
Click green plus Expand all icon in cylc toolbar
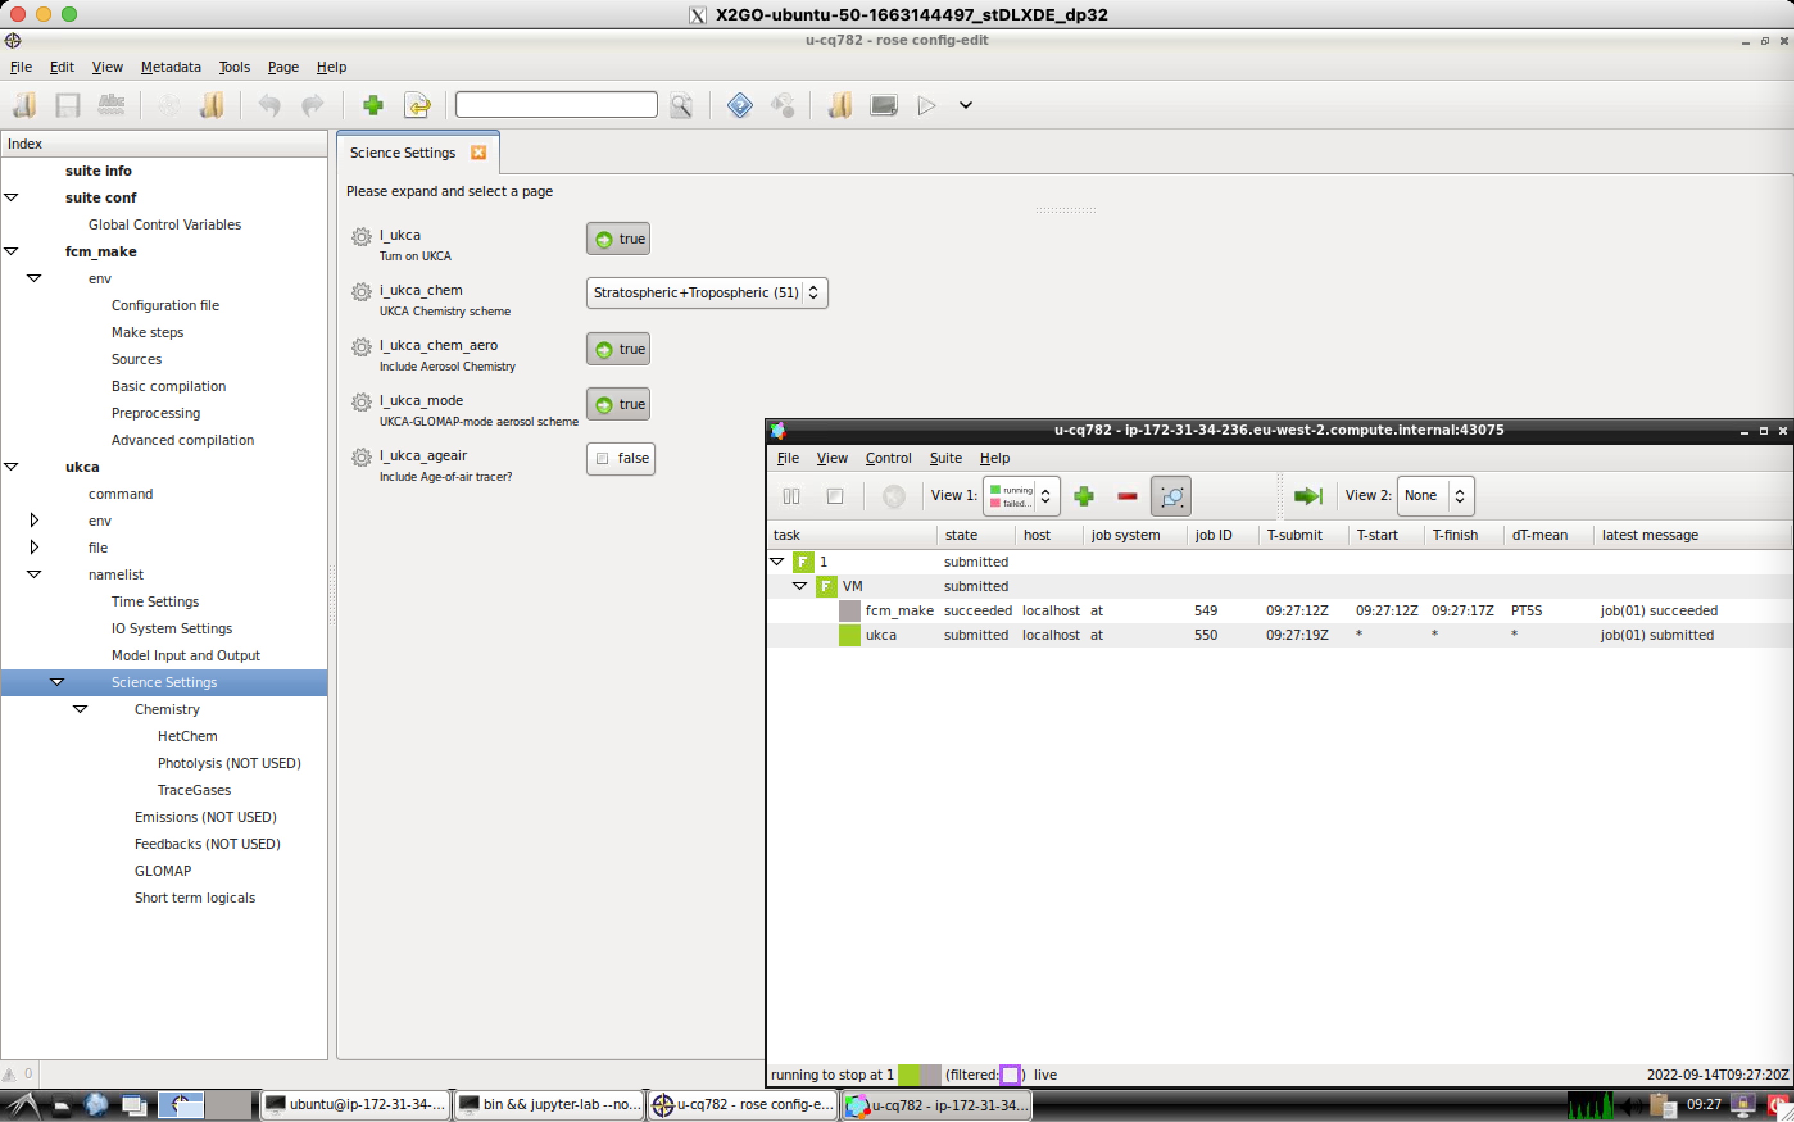pos(1084,496)
